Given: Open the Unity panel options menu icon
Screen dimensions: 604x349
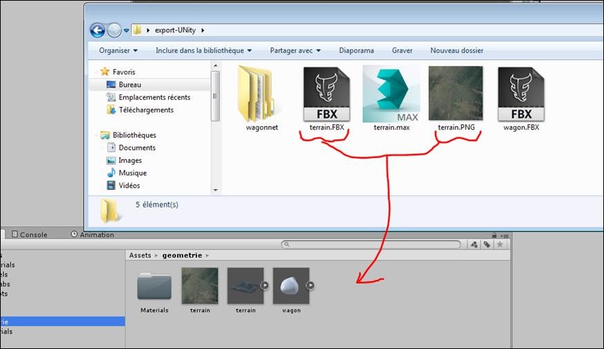Looking at the screenshot, I should pyautogui.click(x=505, y=235).
